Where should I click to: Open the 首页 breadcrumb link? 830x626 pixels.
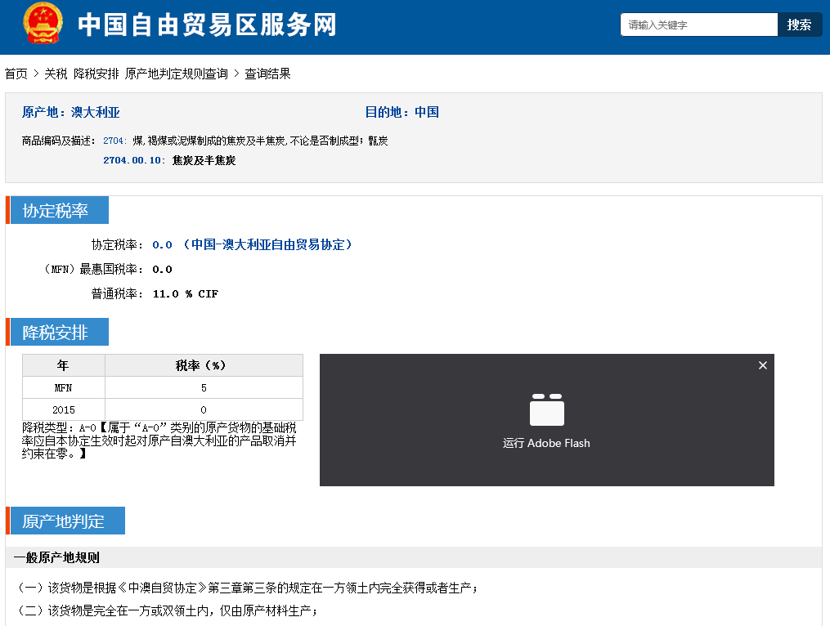coord(16,74)
